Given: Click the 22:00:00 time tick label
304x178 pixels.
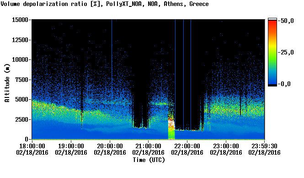Looking at the screenshot, I should pyautogui.click(x=187, y=149).
